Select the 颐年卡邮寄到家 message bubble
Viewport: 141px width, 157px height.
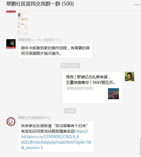[55, 51]
